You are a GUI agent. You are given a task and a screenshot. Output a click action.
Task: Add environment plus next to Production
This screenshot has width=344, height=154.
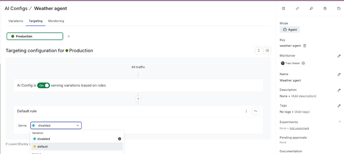(x=69, y=36)
